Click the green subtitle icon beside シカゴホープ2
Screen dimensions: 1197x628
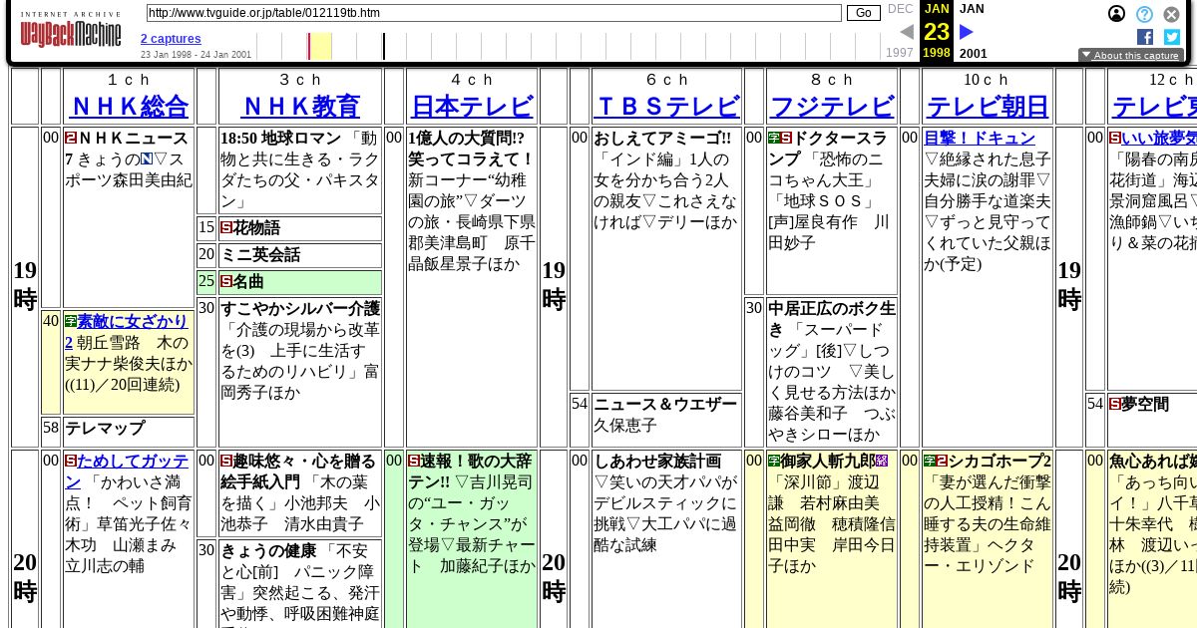930,462
